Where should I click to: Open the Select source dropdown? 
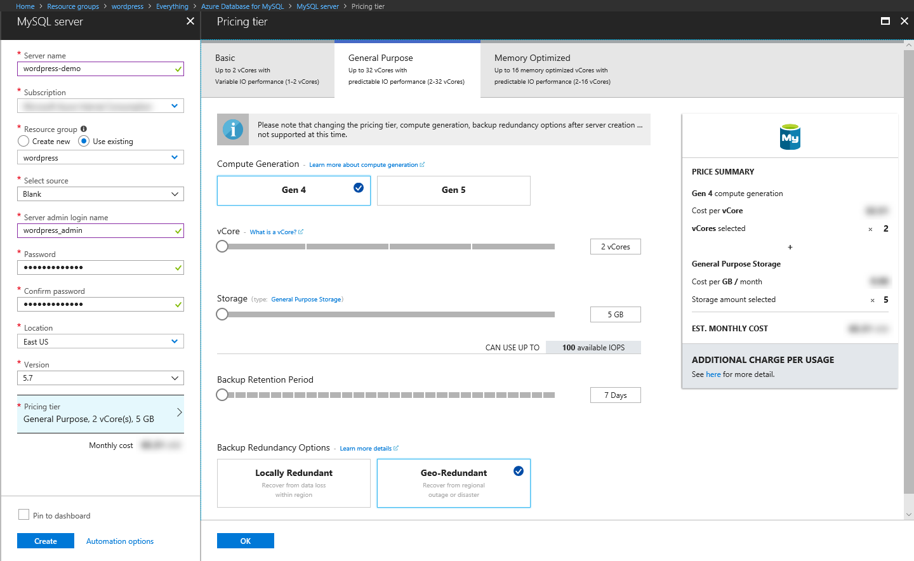point(100,194)
